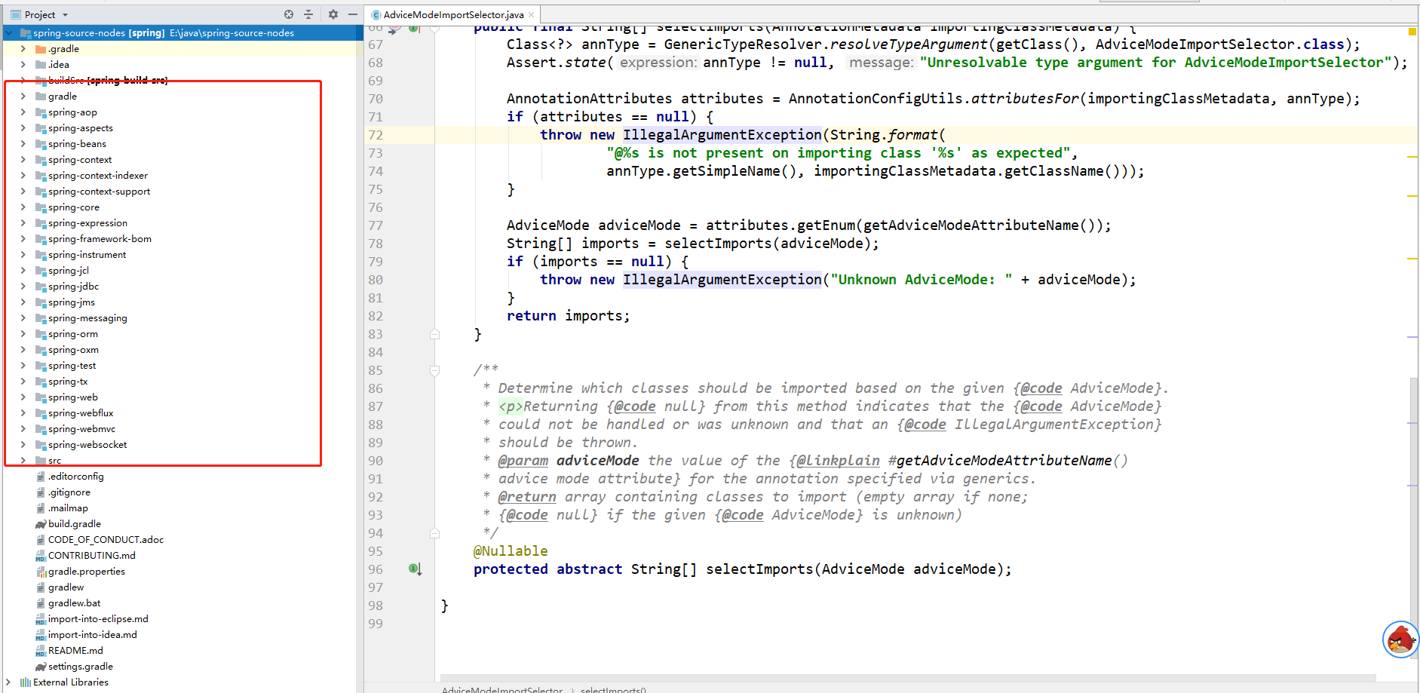
Task: Click the Collapse All icon in Project panel
Action: [308, 14]
